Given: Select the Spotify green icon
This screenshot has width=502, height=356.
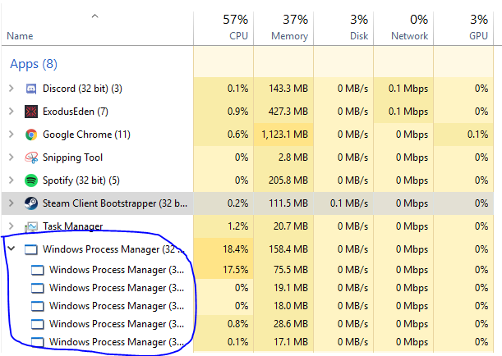Looking at the screenshot, I should [31, 180].
